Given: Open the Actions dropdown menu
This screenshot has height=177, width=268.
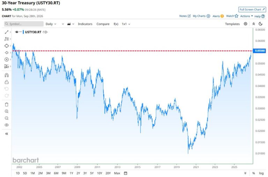Looking at the screenshot, I should (x=246, y=16).
